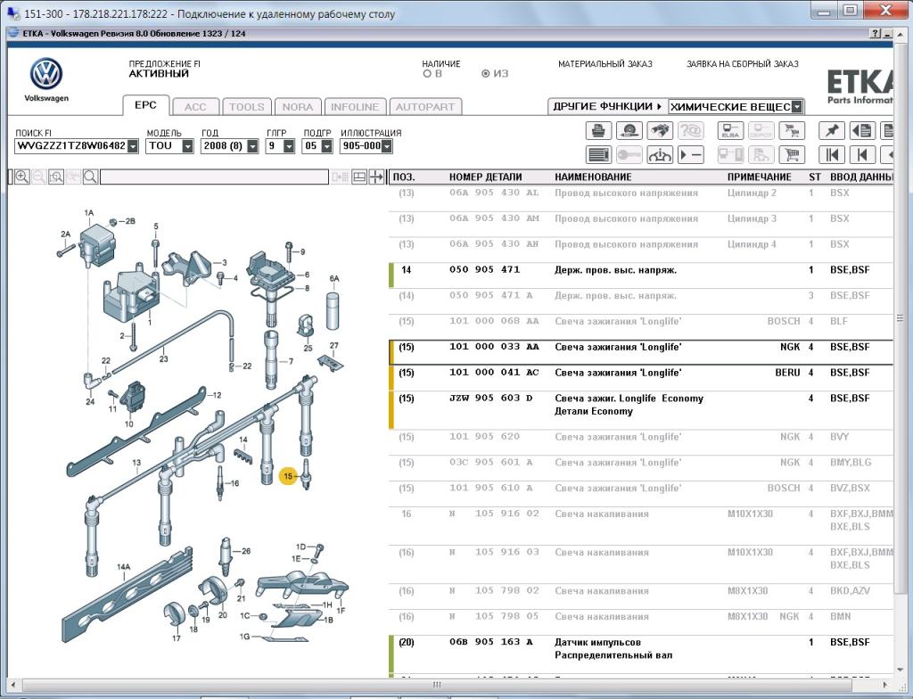Switch to the ACC tab

pyautogui.click(x=195, y=107)
